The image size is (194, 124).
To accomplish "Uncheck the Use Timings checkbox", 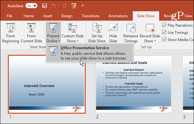I will point(164,32).
